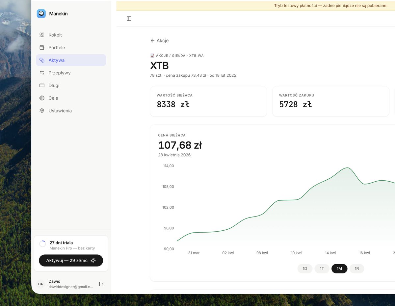
Task: Click the purchase details line 78 szt.
Action: coord(193,75)
